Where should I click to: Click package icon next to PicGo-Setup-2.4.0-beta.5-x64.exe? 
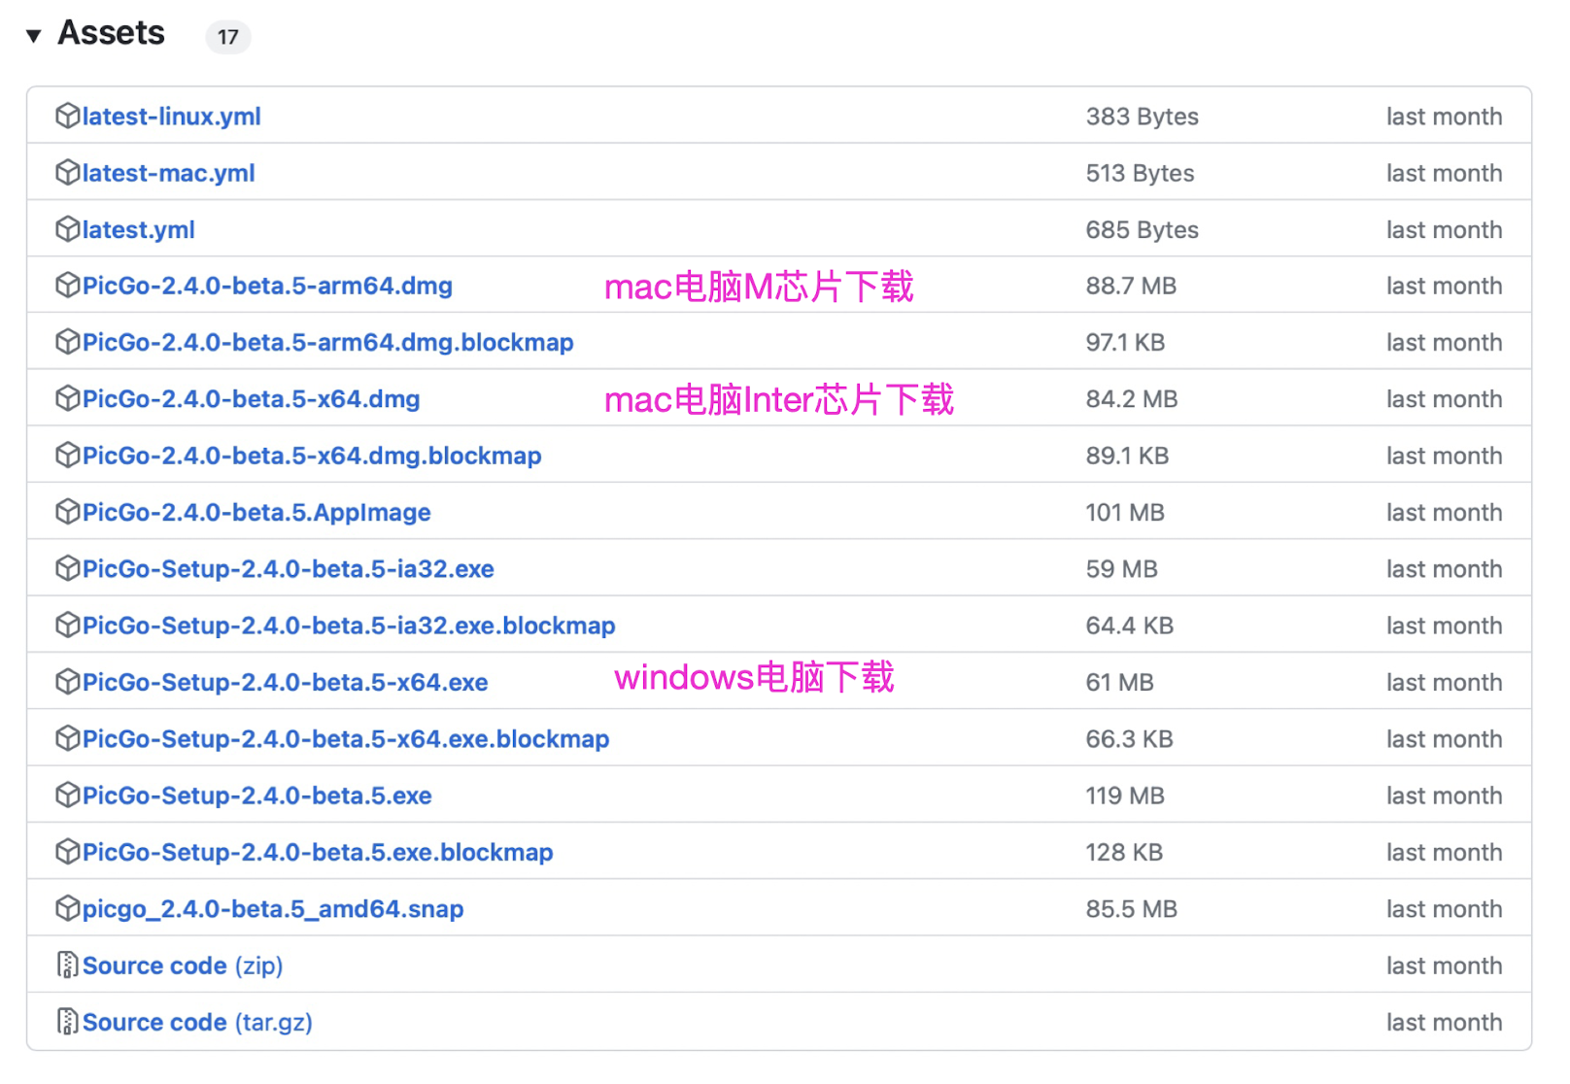tap(67, 682)
